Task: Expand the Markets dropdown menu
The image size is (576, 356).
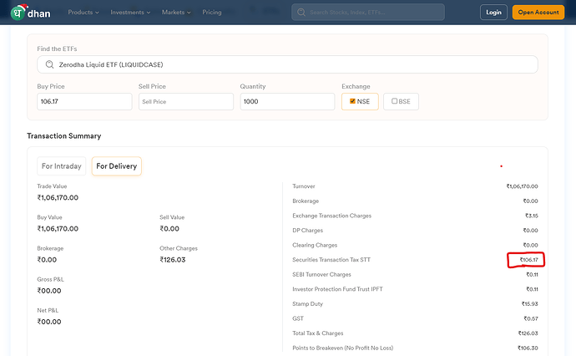Action: pos(176,13)
